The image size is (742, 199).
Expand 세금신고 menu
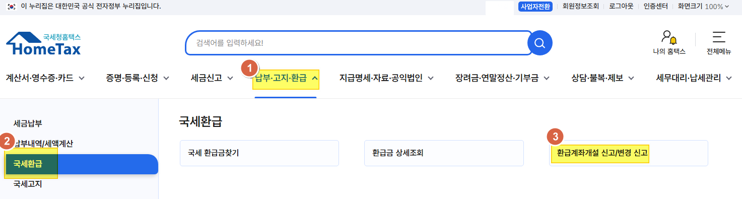click(x=212, y=78)
